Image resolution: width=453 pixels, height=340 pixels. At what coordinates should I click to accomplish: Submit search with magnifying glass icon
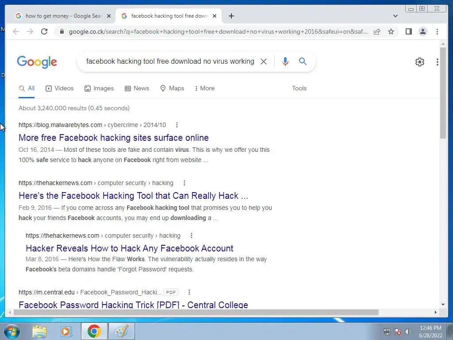tap(303, 61)
